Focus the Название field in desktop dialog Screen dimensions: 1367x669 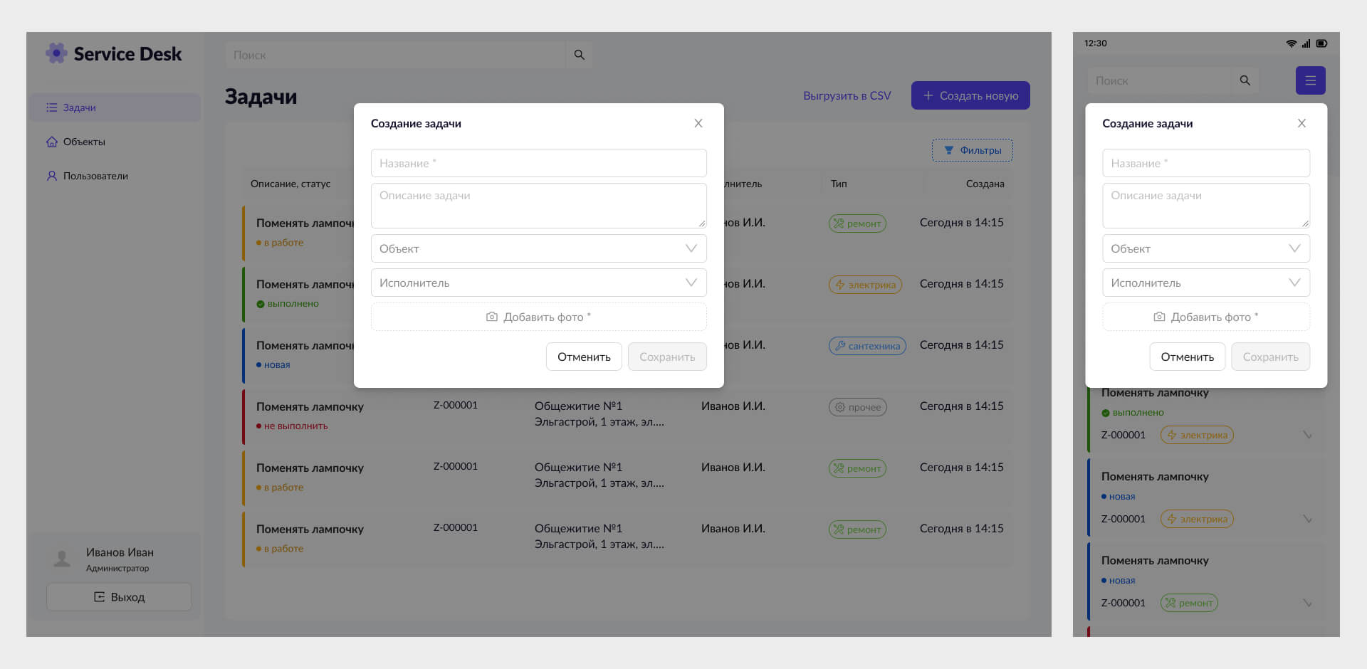tap(539, 163)
